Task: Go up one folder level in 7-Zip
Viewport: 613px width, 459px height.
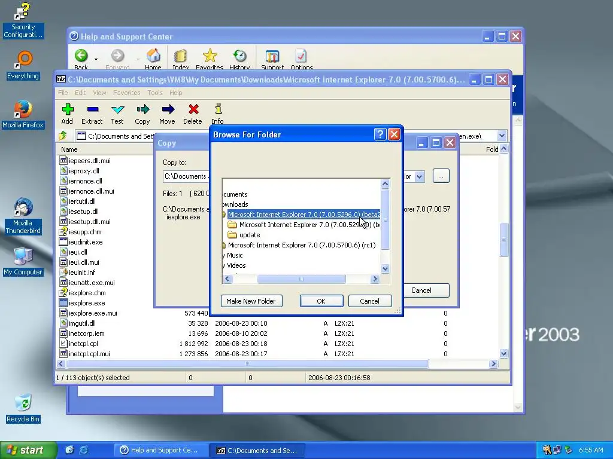Action: coord(62,136)
